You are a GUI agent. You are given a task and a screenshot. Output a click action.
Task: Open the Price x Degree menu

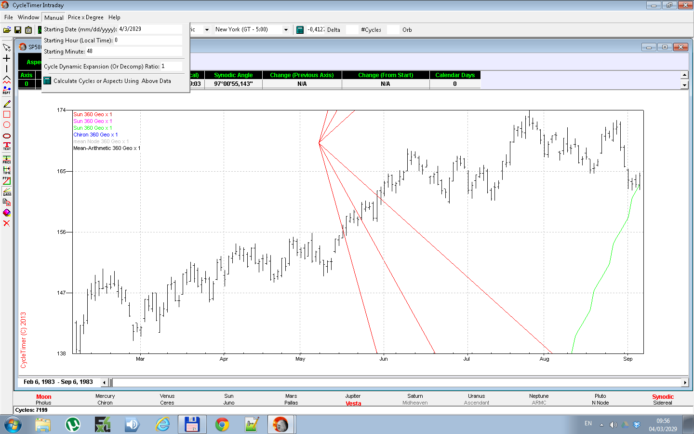coord(85,17)
